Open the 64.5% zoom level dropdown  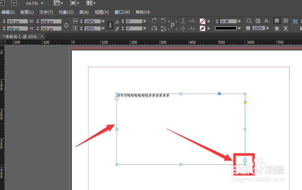42,3
